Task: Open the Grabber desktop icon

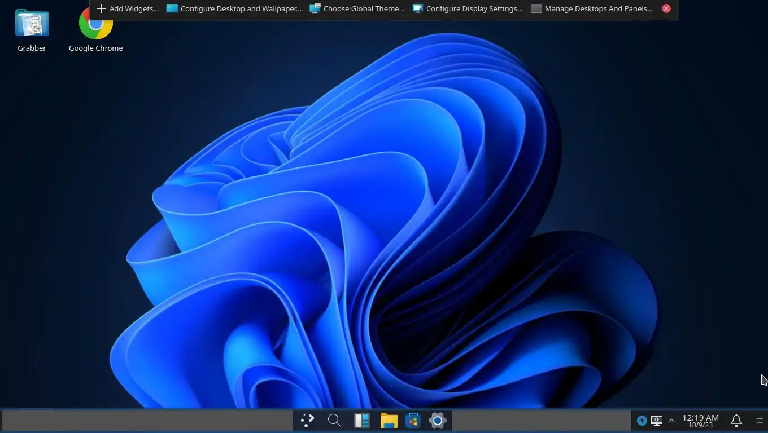Action: coord(32,31)
